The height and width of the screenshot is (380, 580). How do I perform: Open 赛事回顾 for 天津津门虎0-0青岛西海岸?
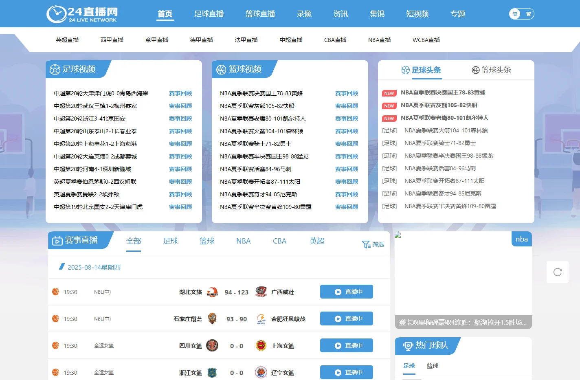[180, 93]
